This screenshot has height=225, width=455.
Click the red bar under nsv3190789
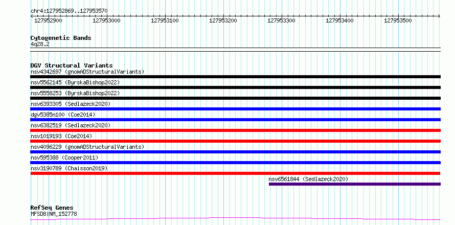coord(235,173)
